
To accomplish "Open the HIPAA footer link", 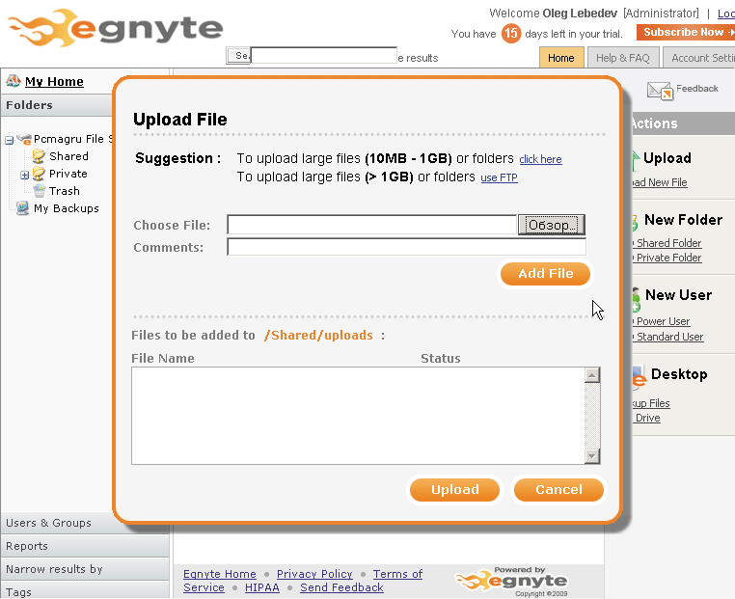I will click(262, 587).
